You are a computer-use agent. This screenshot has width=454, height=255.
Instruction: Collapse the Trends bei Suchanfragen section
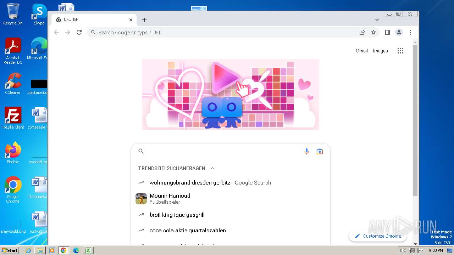[x=212, y=168]
